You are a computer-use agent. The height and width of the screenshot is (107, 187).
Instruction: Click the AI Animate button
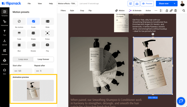coord(135,11)
